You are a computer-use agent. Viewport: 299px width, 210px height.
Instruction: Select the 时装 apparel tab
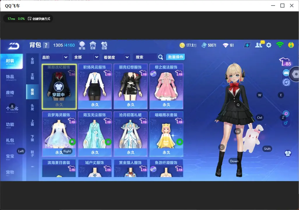point(11,61)
